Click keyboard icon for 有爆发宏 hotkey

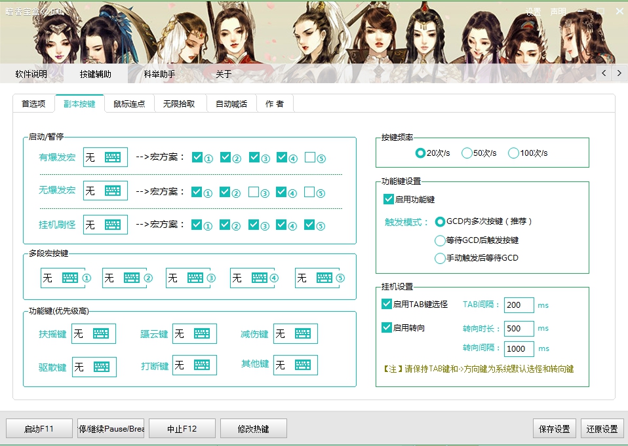[x=113, y=158]
